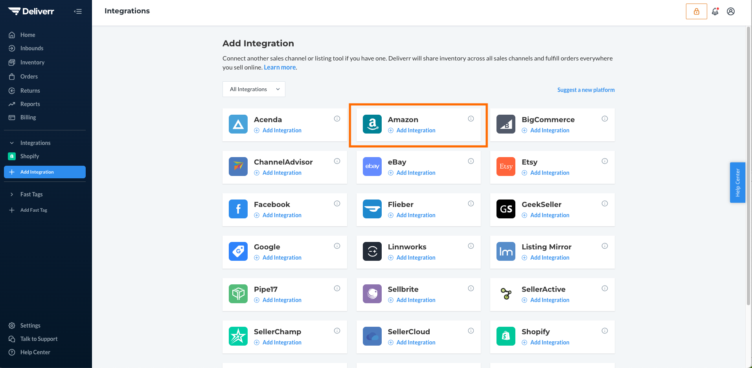
Task: Open Help Center in sidebar
Action: click(x=35, y=352)
